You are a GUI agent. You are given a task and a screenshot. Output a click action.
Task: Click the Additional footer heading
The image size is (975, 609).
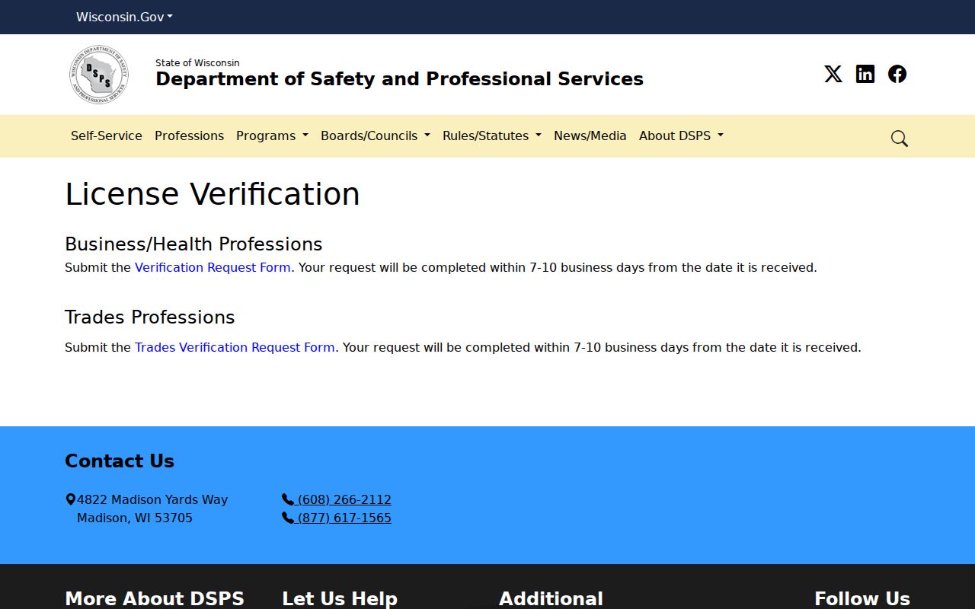[551, 599]
